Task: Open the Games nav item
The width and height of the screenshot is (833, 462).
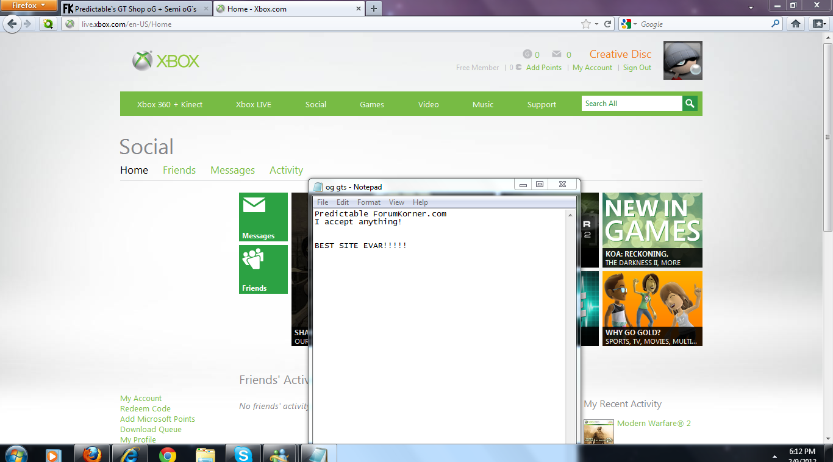Action: click(x=372, y=104)
